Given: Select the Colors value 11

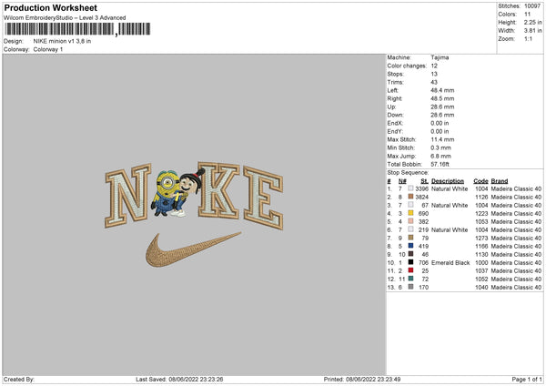Looking at the screenshot, I should [527, 15].
